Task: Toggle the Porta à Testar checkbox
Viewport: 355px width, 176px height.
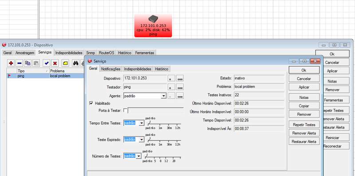Action: [x=125, y=110]
